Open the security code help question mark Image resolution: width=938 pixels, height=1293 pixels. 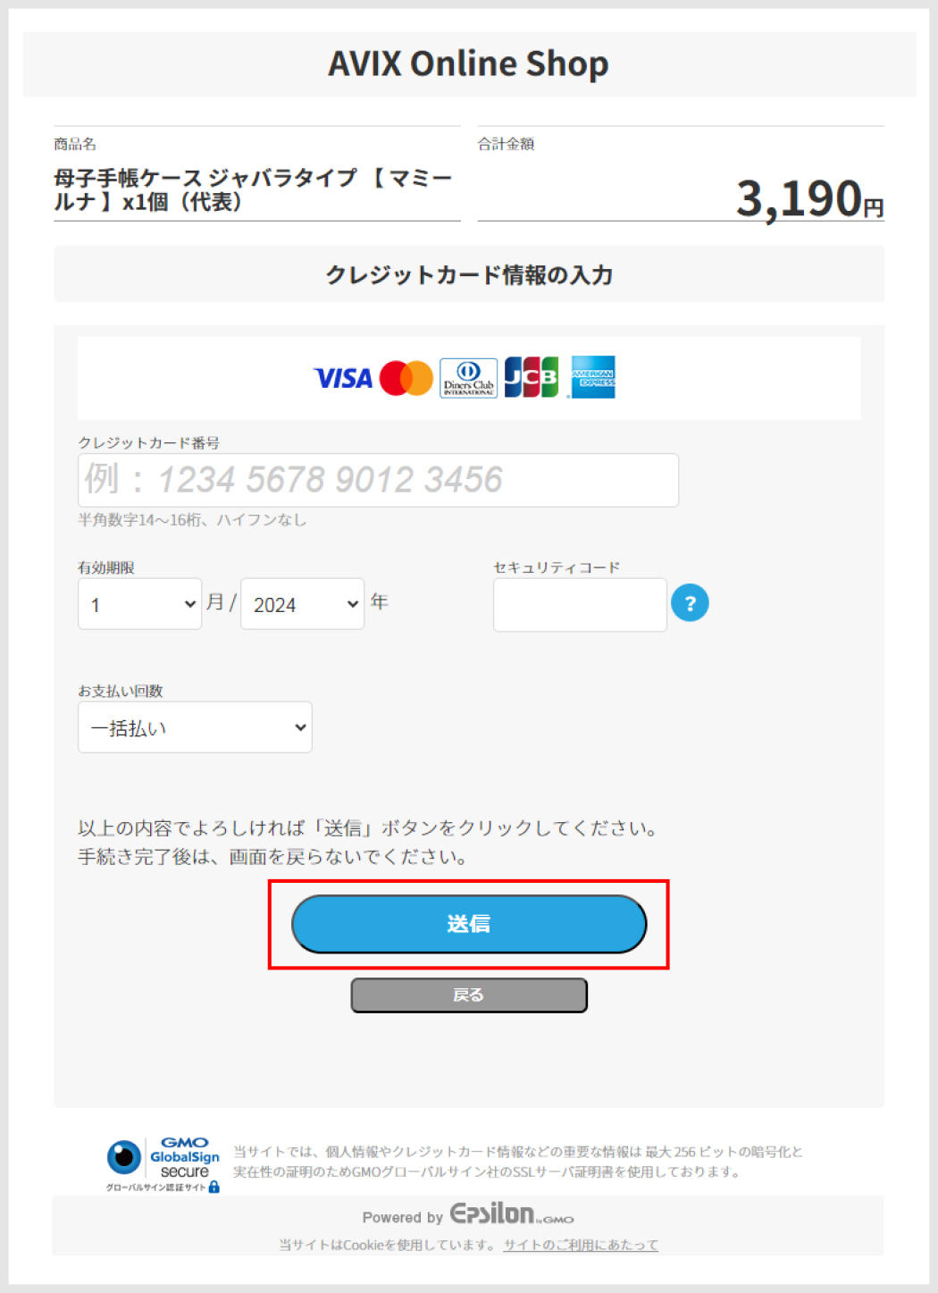point(690,603)
